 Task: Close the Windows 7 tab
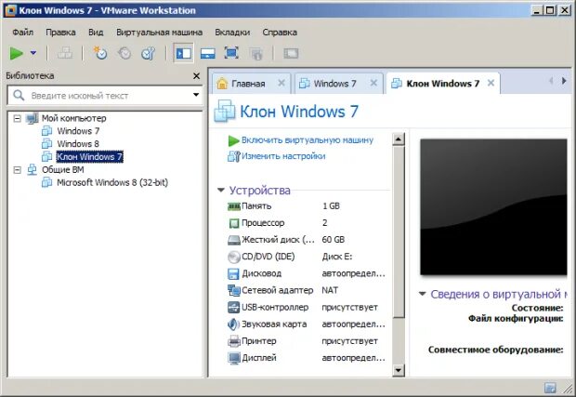[x=373, y=83]
